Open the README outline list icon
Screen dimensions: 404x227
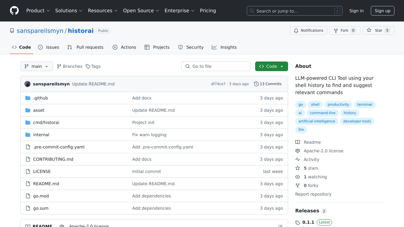point(280,226)
